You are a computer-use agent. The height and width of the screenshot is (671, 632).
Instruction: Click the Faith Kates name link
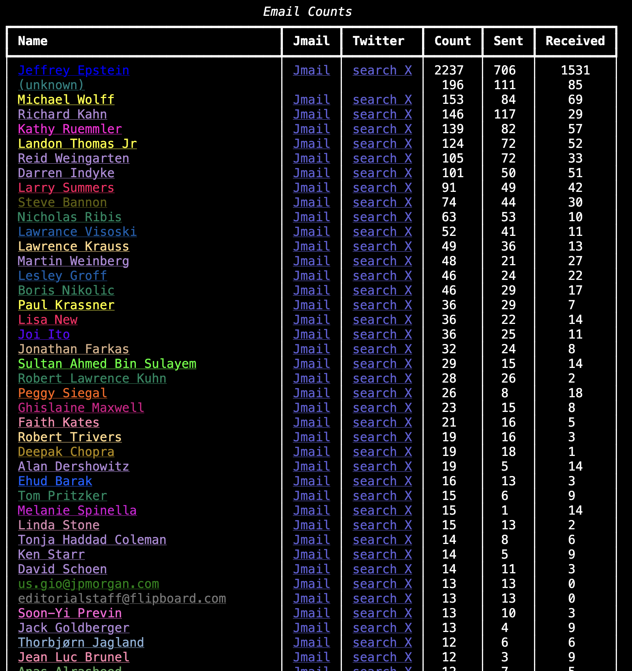59,422
